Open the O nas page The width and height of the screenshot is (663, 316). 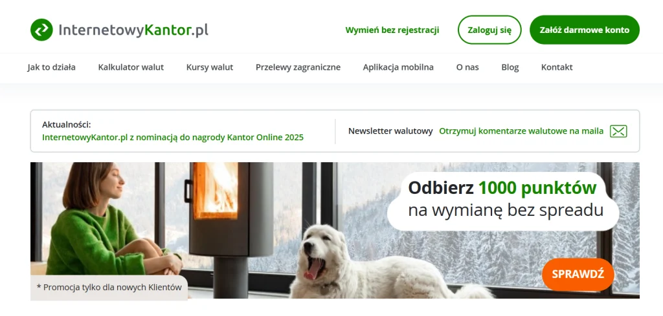(467, 67)
